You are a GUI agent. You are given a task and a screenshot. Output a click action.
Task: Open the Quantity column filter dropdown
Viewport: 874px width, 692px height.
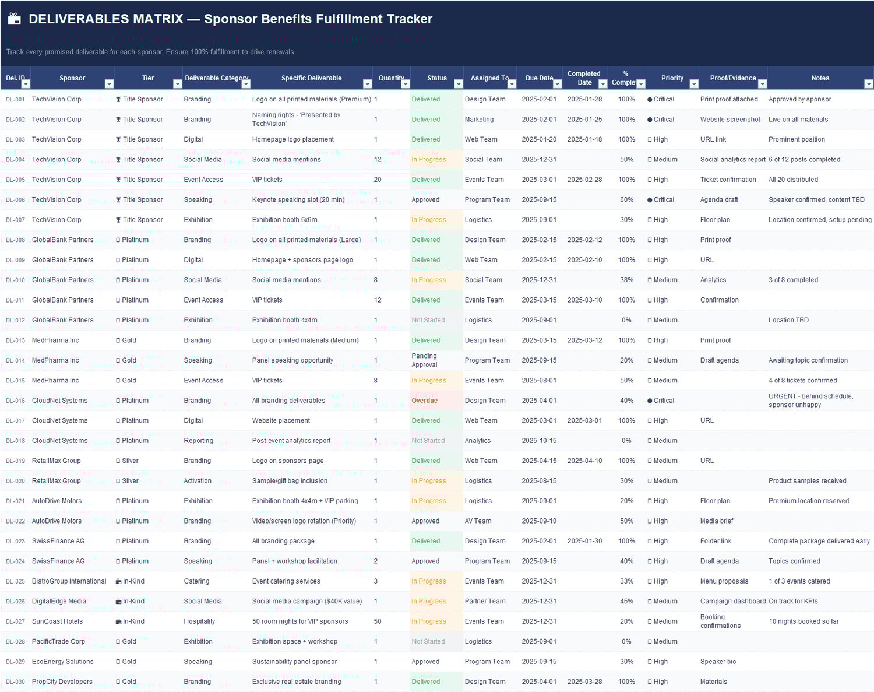tap(406, 84)
